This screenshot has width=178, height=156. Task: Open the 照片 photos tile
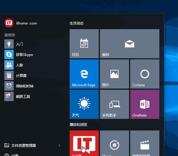click(114, 74)
